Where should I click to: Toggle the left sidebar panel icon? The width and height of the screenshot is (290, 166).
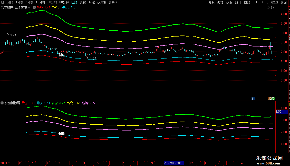3,2
